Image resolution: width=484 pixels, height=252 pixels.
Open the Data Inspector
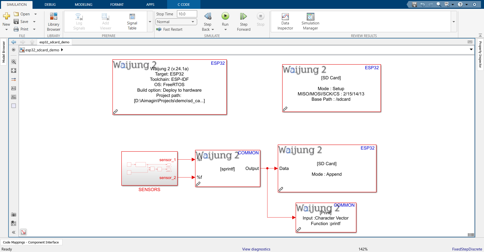point(285,22)
